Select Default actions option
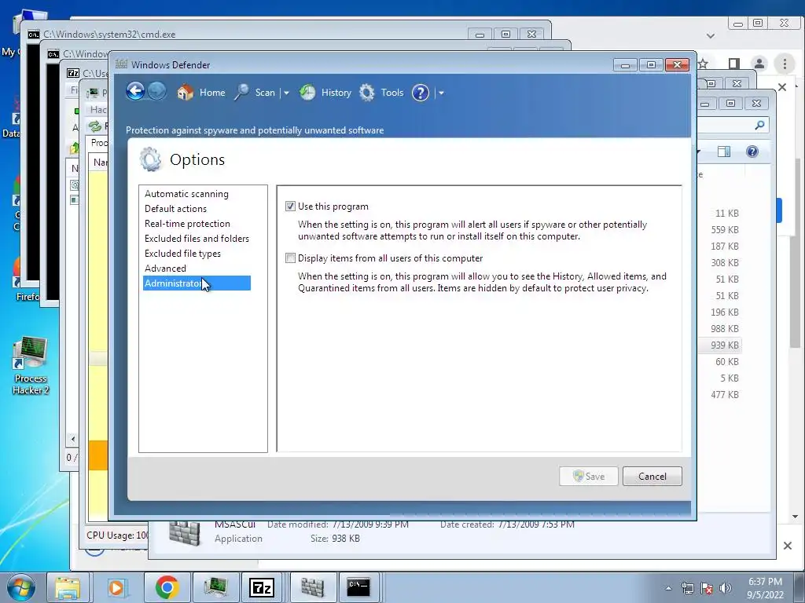 click(x=175, y=209)
